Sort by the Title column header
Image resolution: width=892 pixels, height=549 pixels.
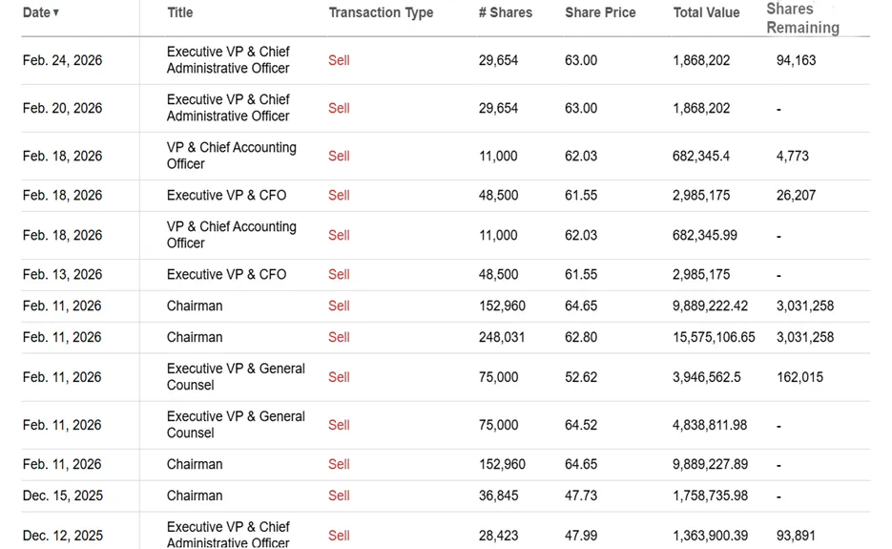coord(179,12)
